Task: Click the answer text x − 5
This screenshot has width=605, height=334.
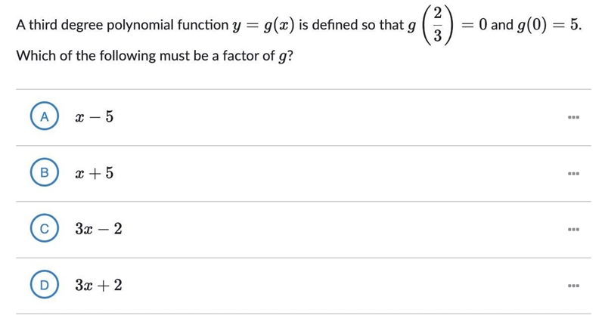Action: pyautogui.click(x=95, y=116)
